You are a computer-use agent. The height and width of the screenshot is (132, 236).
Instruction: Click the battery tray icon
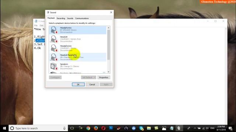pyautogui.click(x=199, y=128)
